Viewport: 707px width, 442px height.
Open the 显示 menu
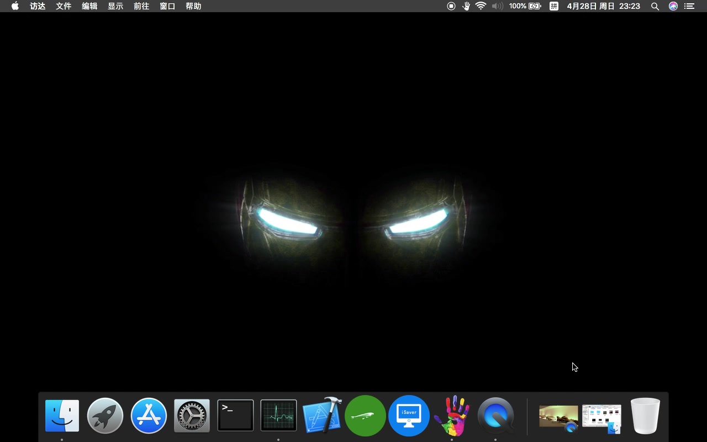pos(115,6)
